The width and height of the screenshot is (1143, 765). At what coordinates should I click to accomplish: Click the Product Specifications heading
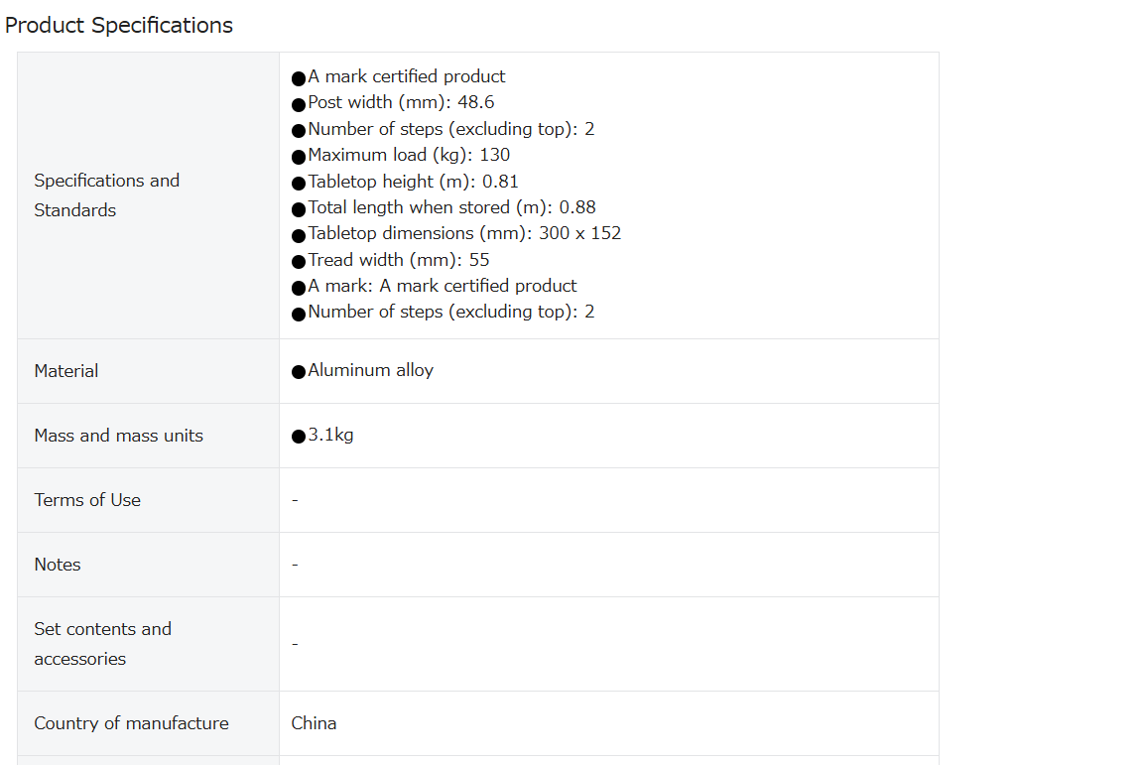pos(119,25)
